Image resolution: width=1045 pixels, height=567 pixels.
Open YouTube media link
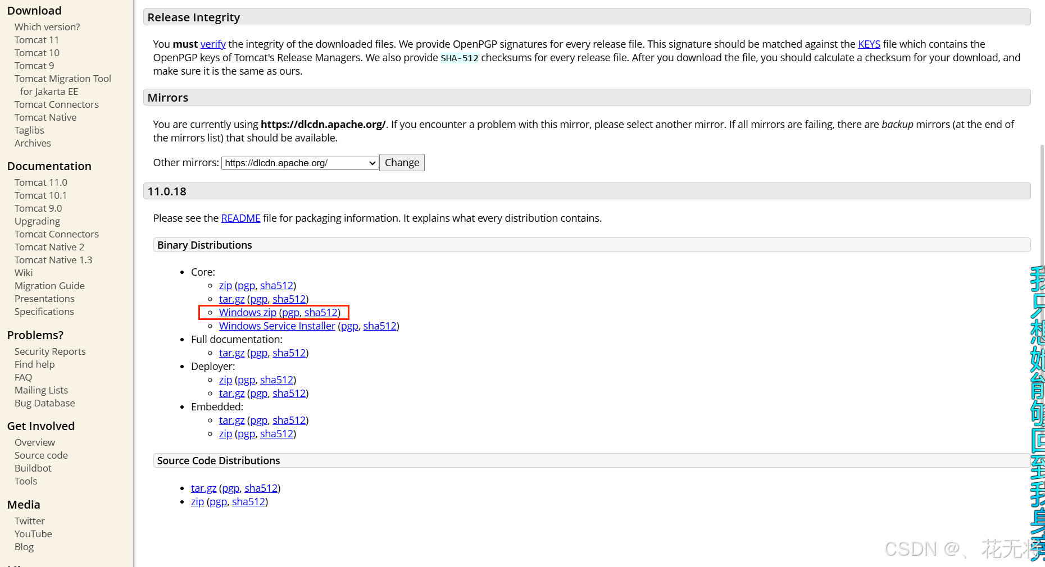pos(33,534)
